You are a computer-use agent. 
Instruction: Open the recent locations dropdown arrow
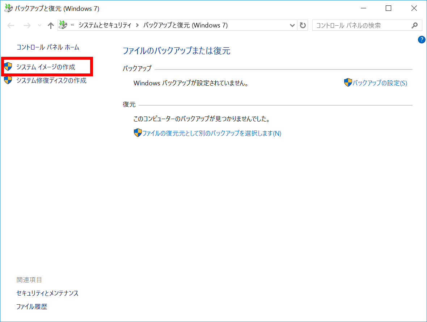[x=39, y=26]
